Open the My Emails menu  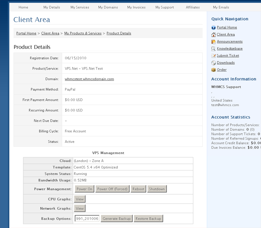221,7
